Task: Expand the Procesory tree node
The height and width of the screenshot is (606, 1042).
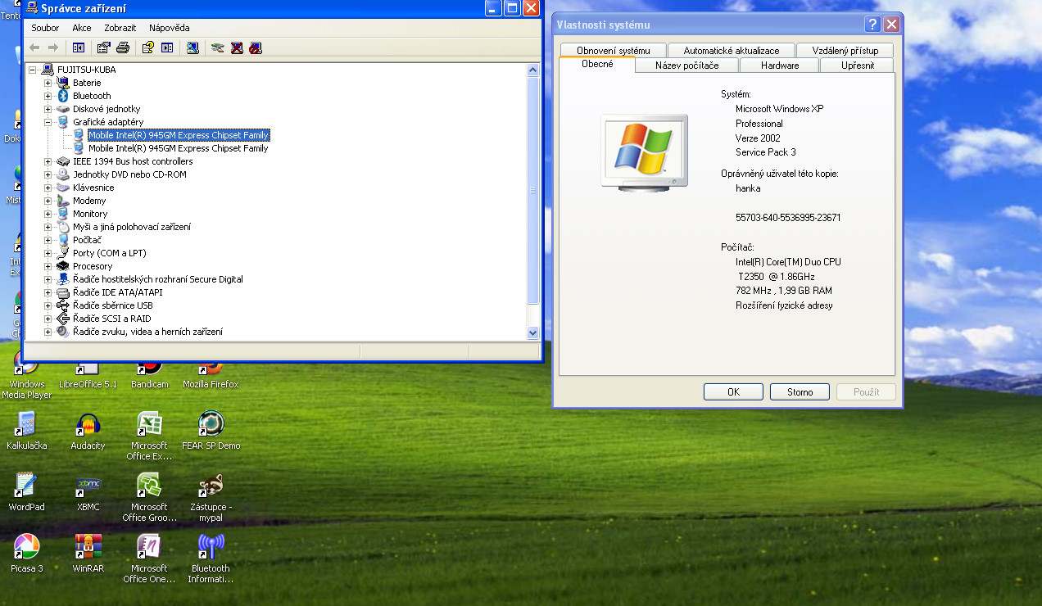Action: (x=48, y=266)
